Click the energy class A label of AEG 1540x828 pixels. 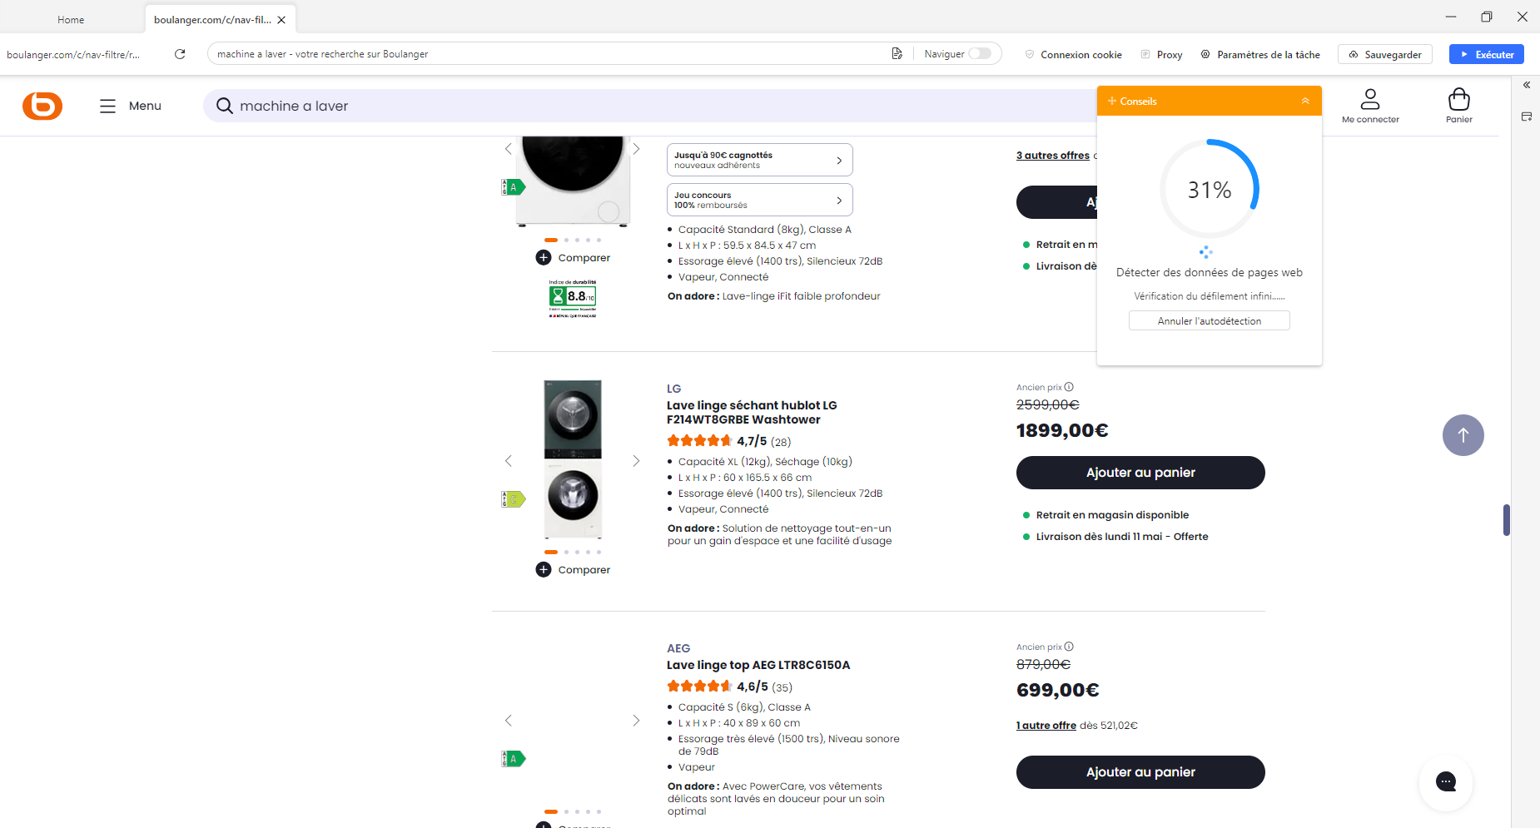pyautogui.click(x=514, y=759)
